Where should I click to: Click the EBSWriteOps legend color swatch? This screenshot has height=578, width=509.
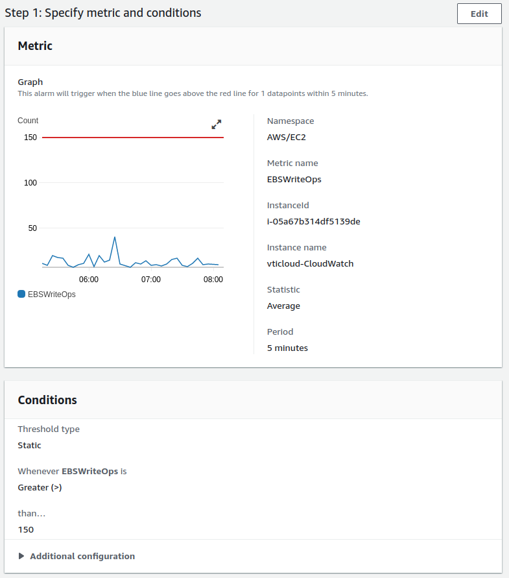point(21,294)
